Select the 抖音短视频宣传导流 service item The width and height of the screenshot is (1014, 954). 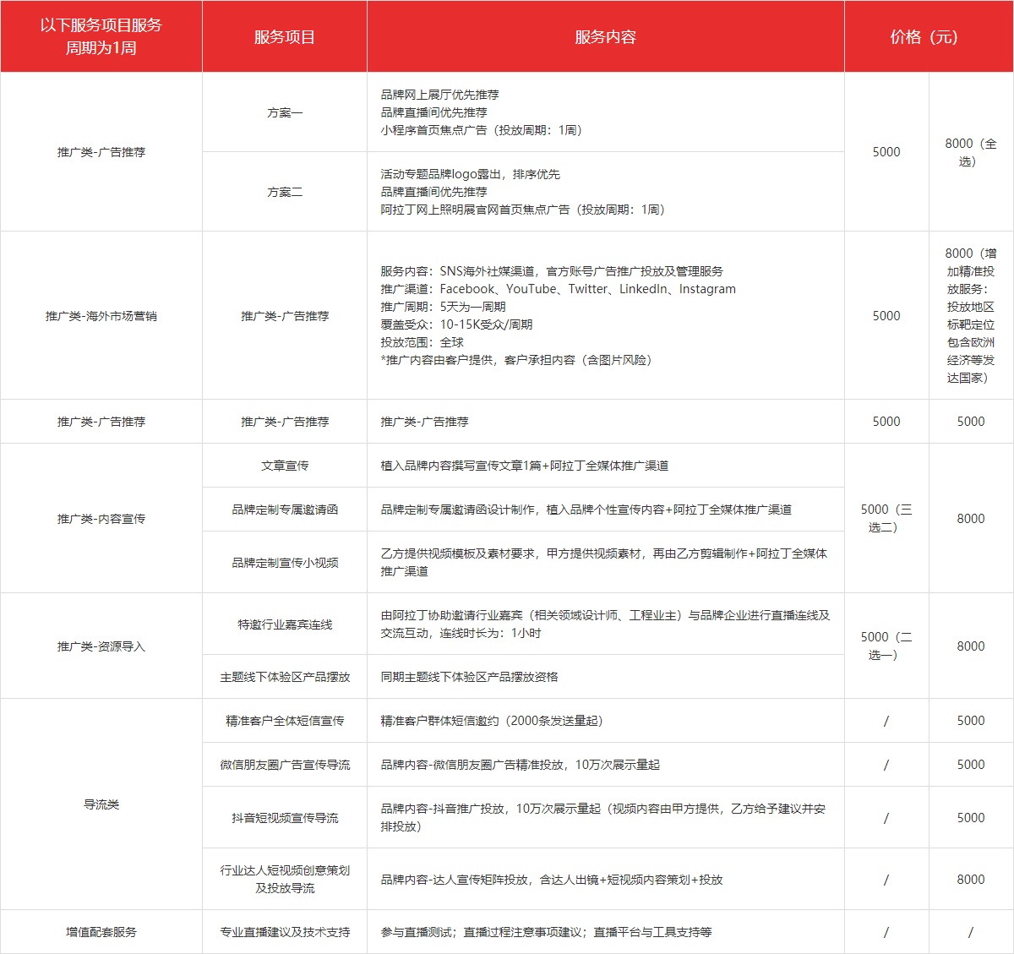[285, 818]
